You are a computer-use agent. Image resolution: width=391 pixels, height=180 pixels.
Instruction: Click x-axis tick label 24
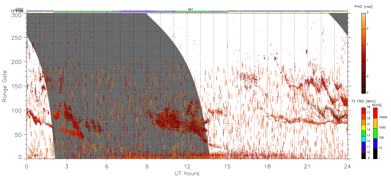pyautogui.click(x=347, y=166)
